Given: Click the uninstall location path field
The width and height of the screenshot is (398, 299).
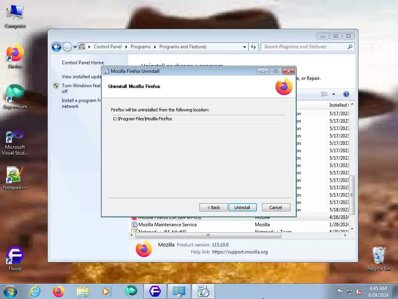Looking at the screenshot, I should click(x=198, y=119).
